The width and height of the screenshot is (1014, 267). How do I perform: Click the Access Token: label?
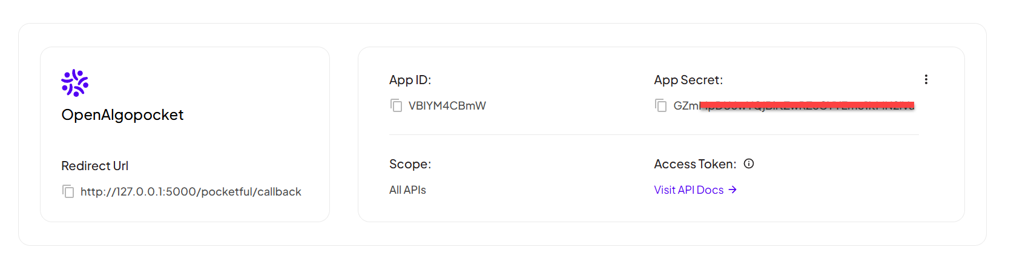point(695,164)
